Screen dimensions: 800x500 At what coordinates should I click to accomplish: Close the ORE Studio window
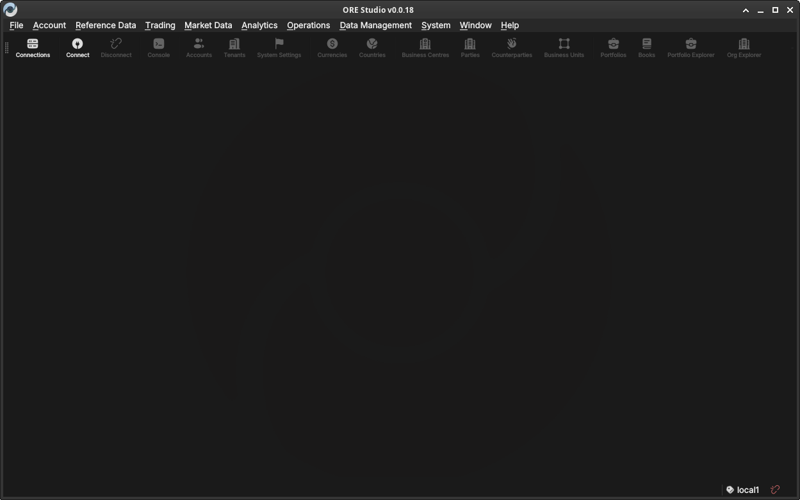coord(790,10)
